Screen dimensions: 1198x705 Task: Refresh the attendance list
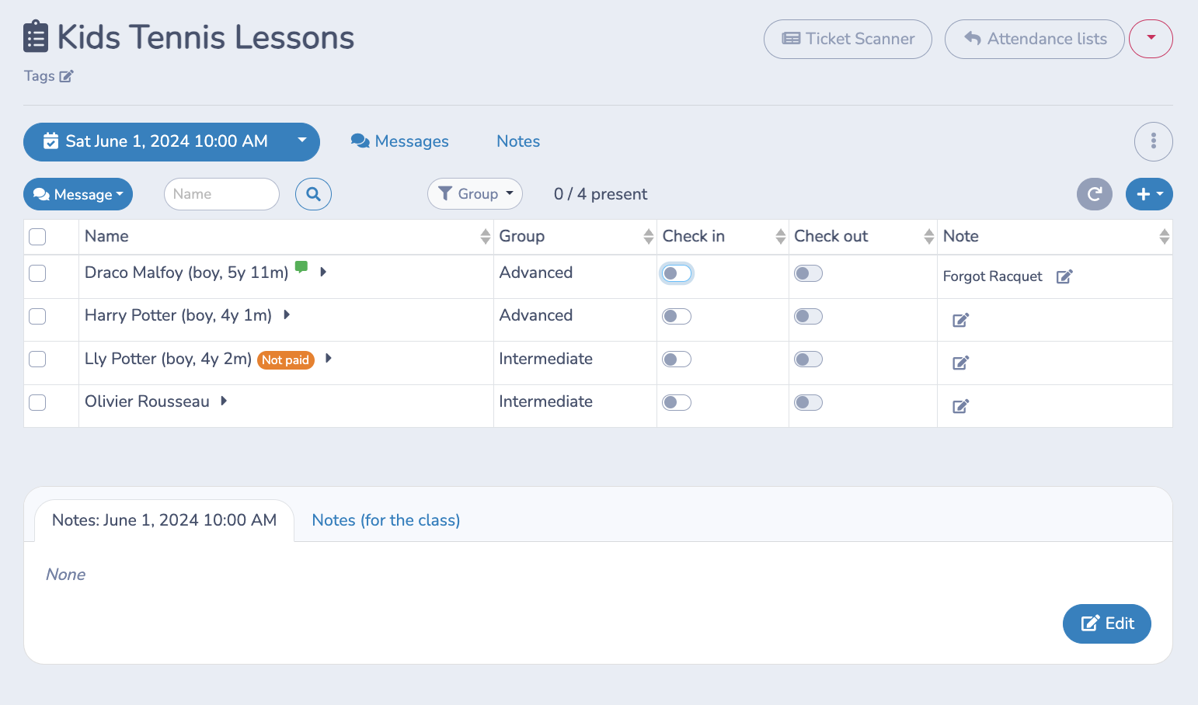coord(1095,194)
